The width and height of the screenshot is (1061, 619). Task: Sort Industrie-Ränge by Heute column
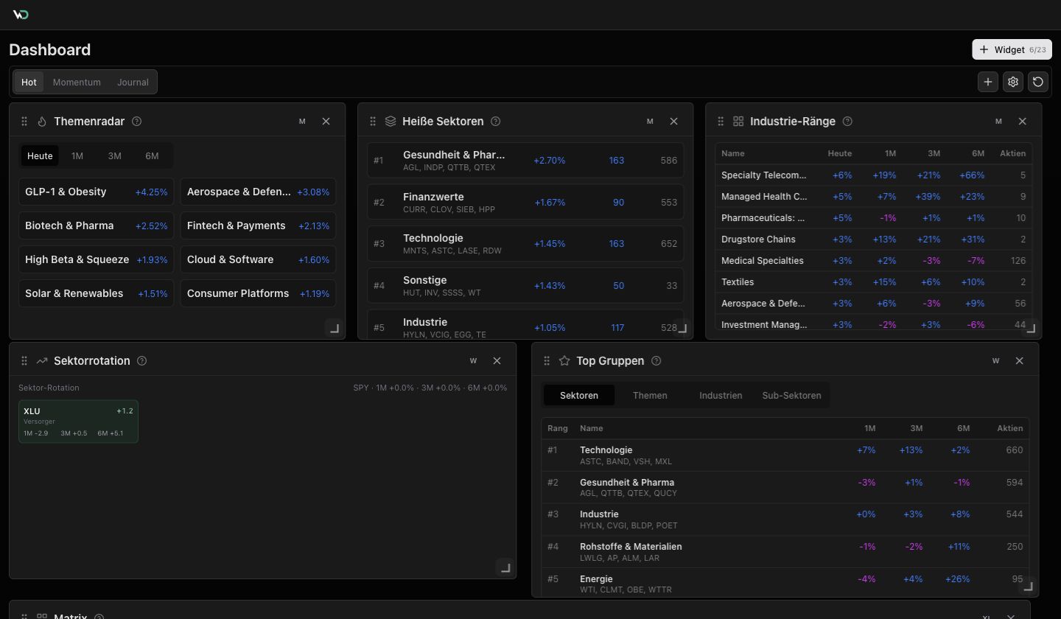[x=839, y=153]
